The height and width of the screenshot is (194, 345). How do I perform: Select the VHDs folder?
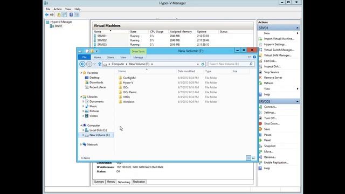coord(126,97)
